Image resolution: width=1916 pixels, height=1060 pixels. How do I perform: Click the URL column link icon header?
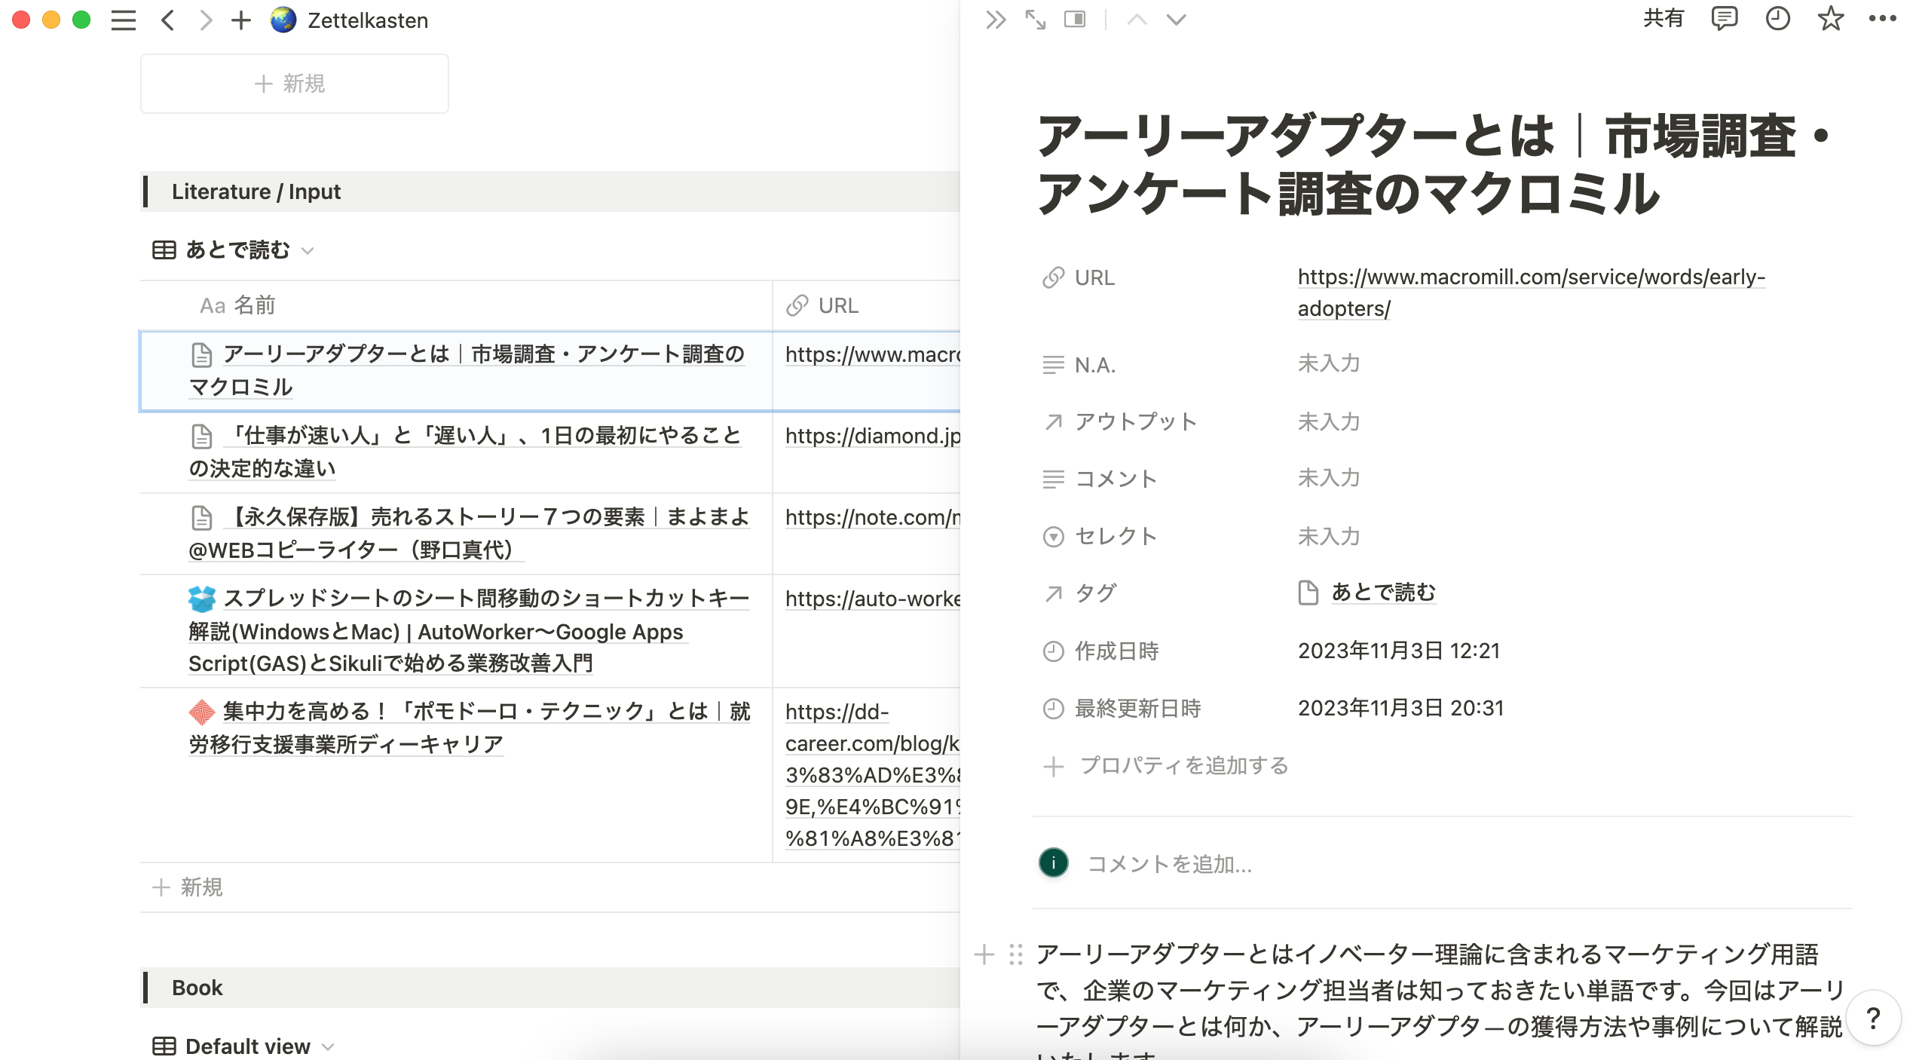tap(797, 306)
